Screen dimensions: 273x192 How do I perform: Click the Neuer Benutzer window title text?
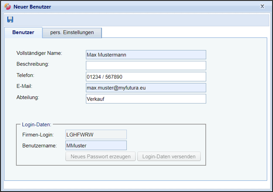[32, 7]
